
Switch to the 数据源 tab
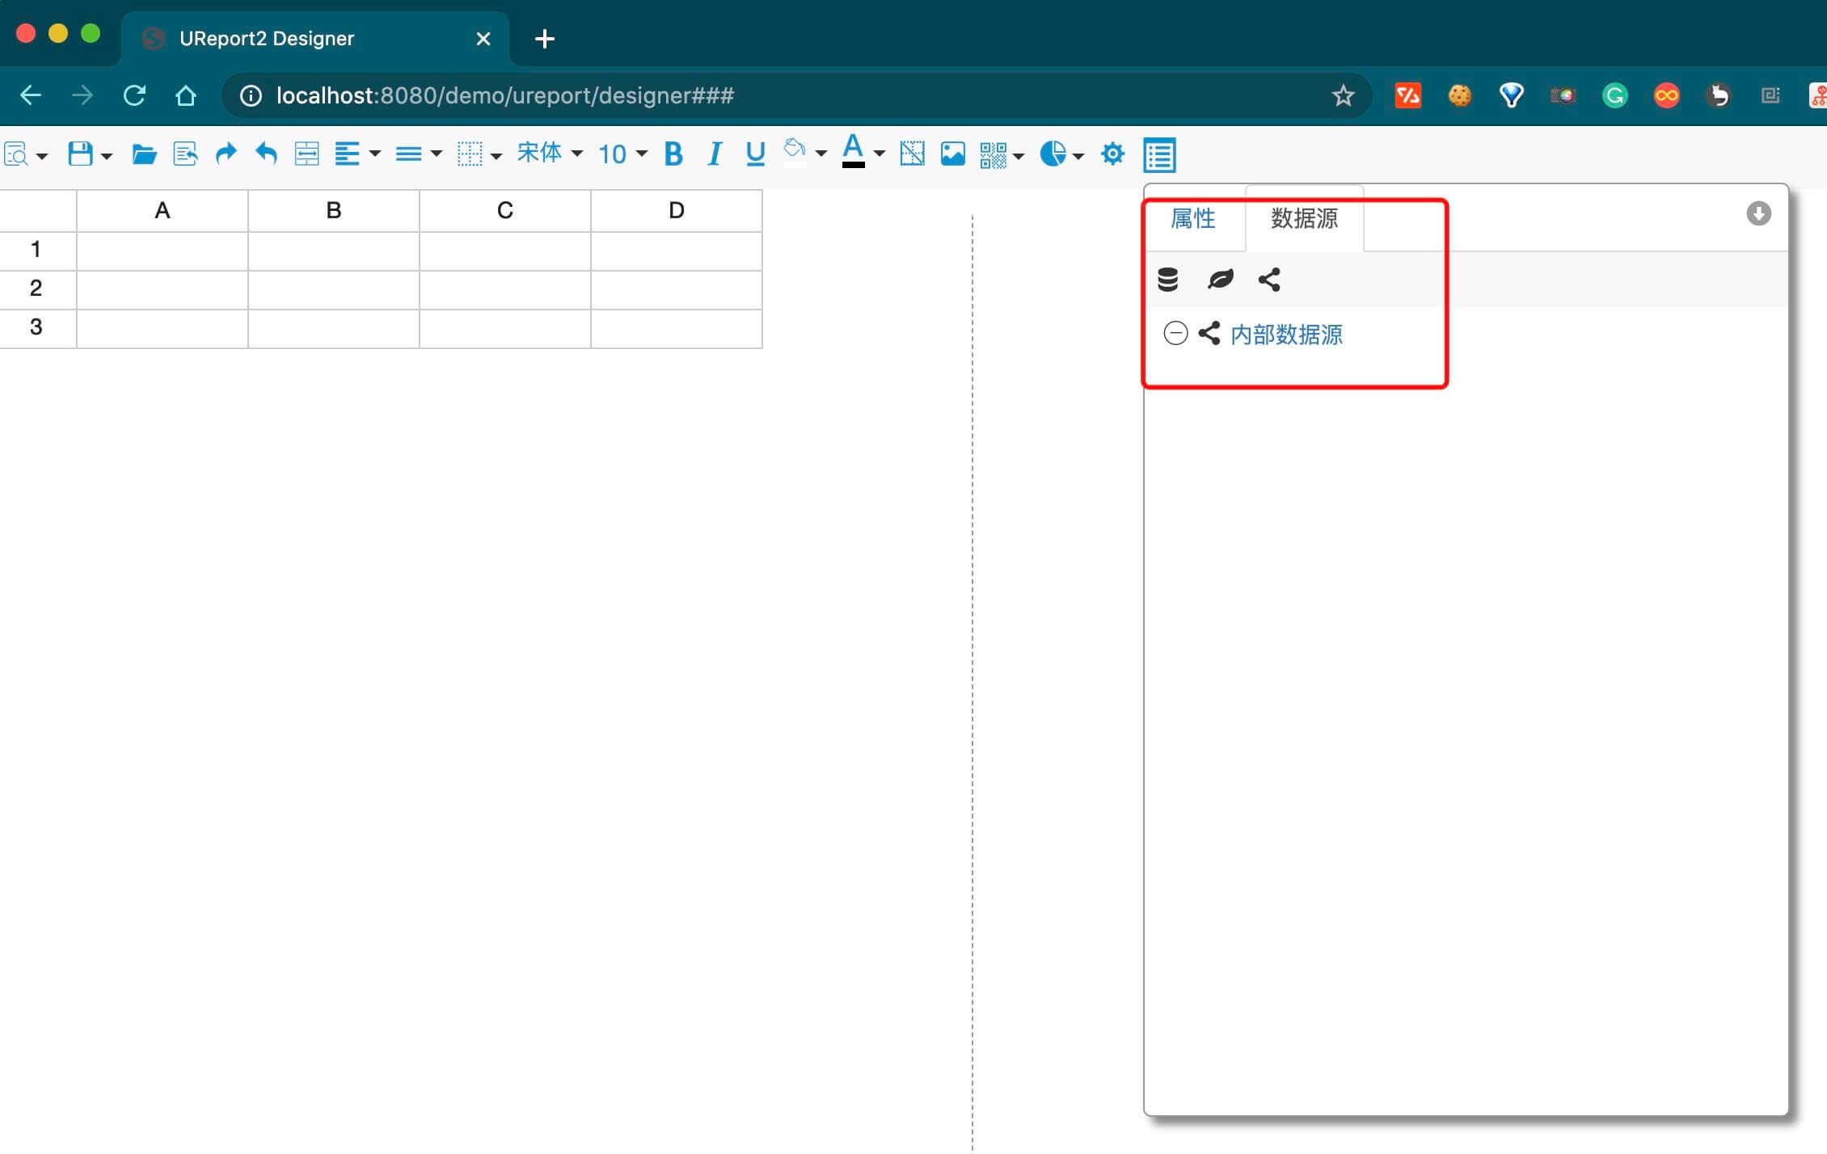[1304, 218]
